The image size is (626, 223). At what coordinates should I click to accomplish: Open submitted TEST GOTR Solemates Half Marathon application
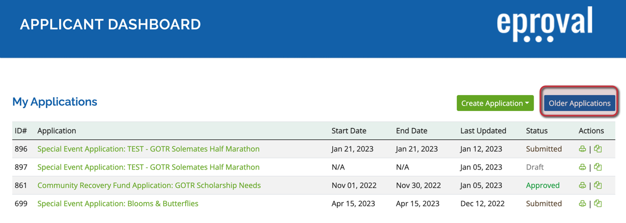tap(149, 149)
